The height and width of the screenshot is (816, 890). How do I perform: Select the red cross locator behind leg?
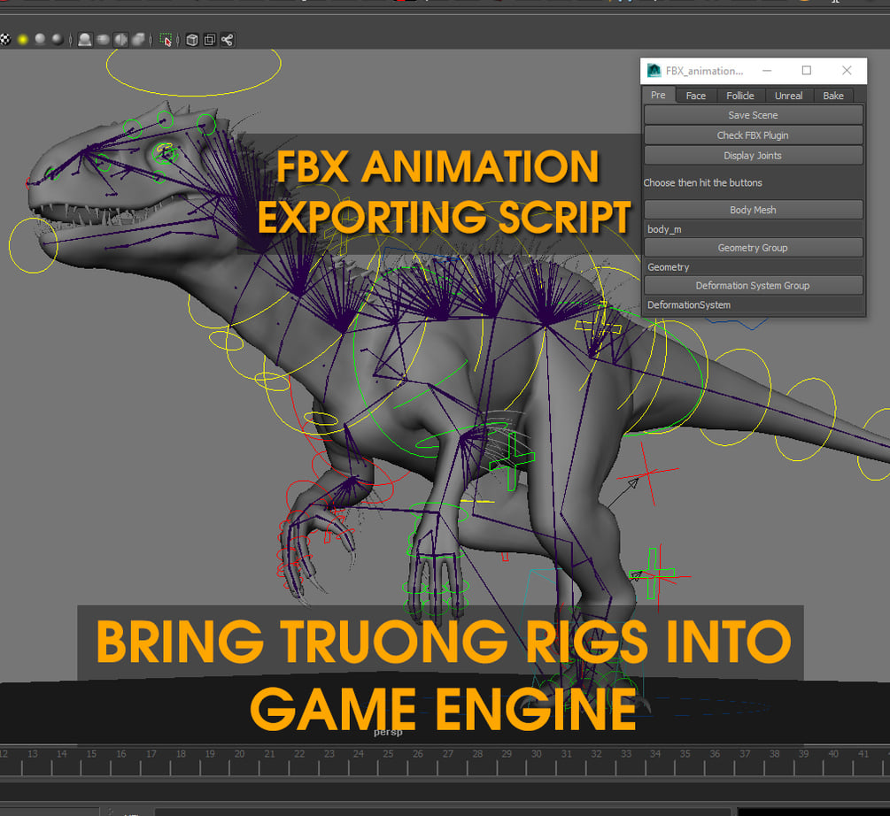coord(647,473)
